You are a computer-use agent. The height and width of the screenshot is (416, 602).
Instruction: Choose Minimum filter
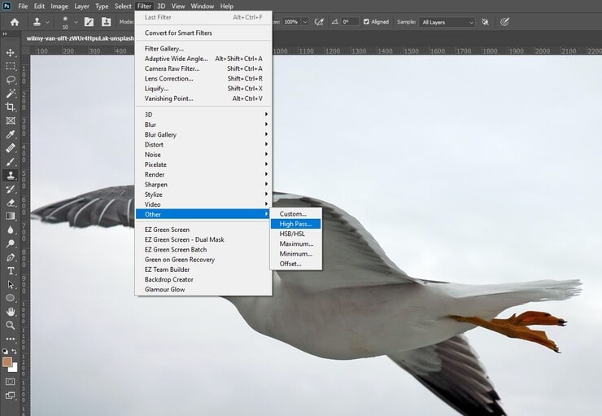coord(295,254)
